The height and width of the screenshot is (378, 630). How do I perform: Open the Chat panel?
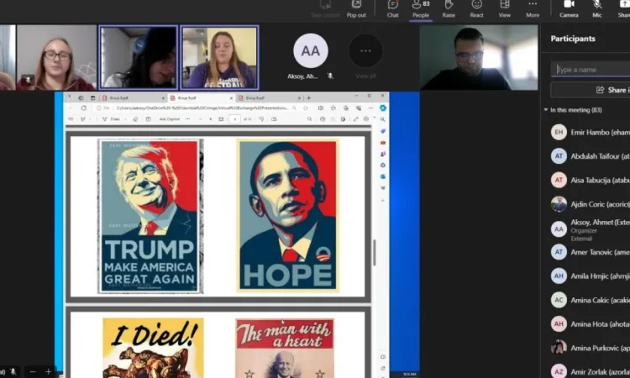click(x=392, y=8)
